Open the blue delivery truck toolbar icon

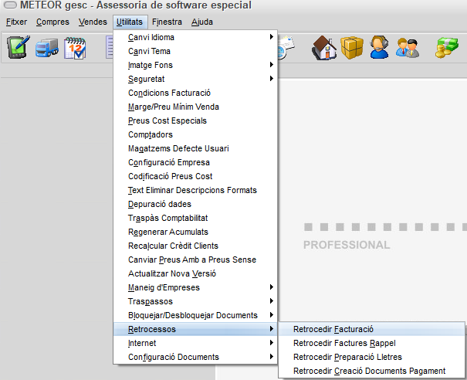click(x=47, y=48)
